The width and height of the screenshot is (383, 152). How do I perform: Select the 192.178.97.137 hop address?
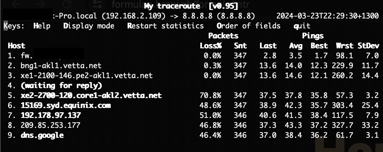[x=51, y=115]
